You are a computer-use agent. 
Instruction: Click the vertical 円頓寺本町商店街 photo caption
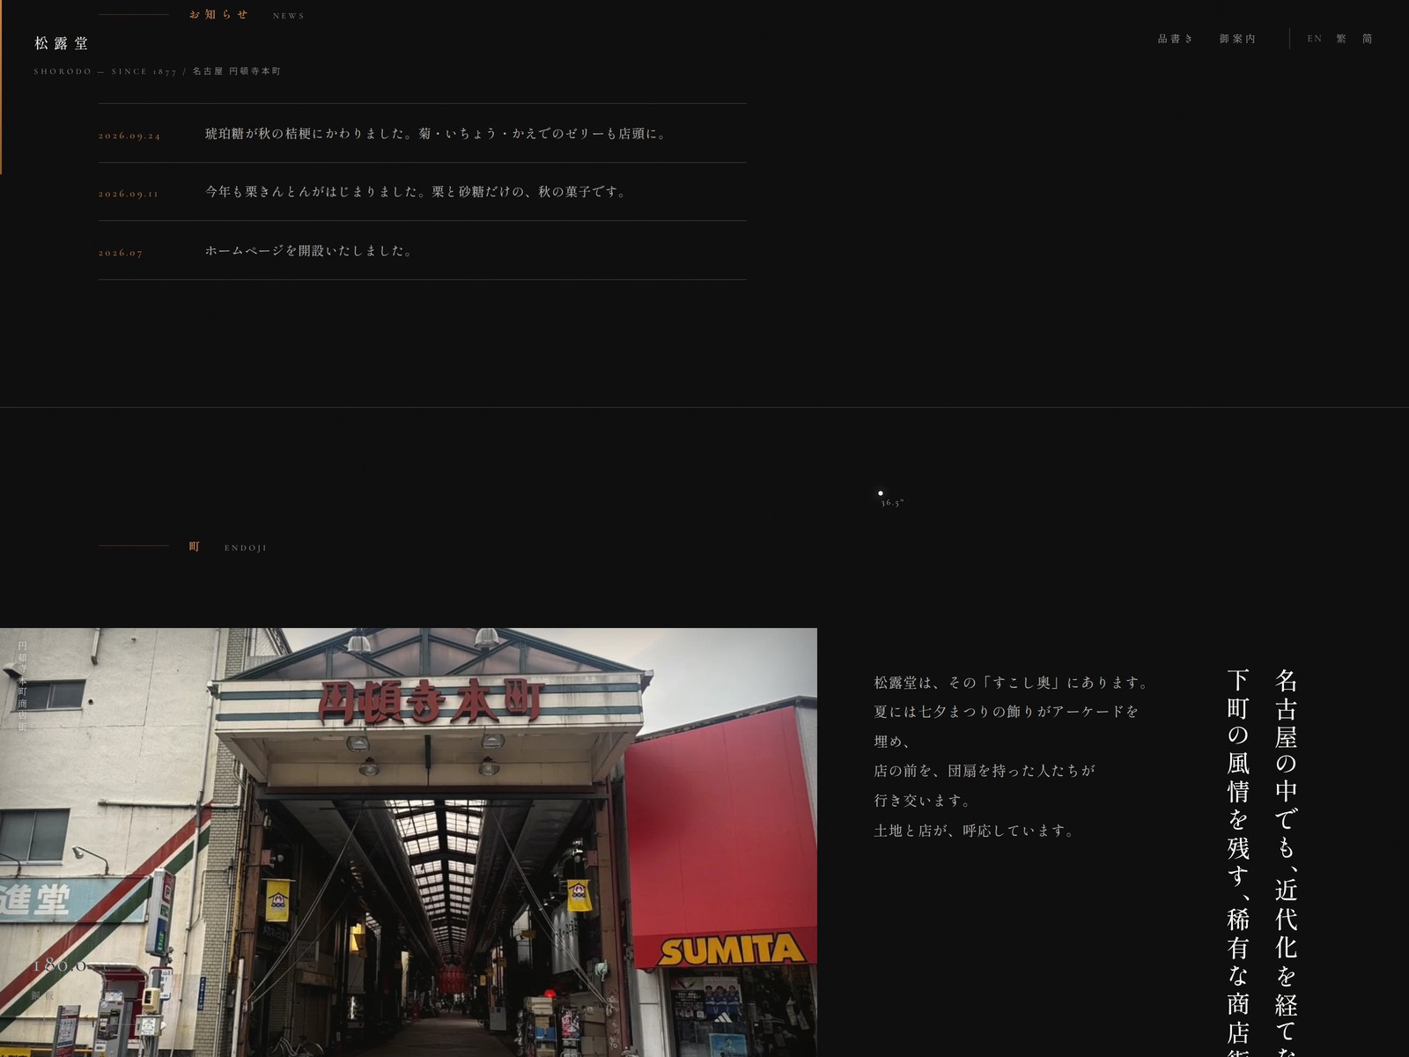pos(23,686)
